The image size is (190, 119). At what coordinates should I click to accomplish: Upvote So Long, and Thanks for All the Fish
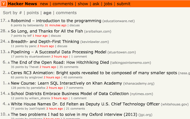click(9, 32)
